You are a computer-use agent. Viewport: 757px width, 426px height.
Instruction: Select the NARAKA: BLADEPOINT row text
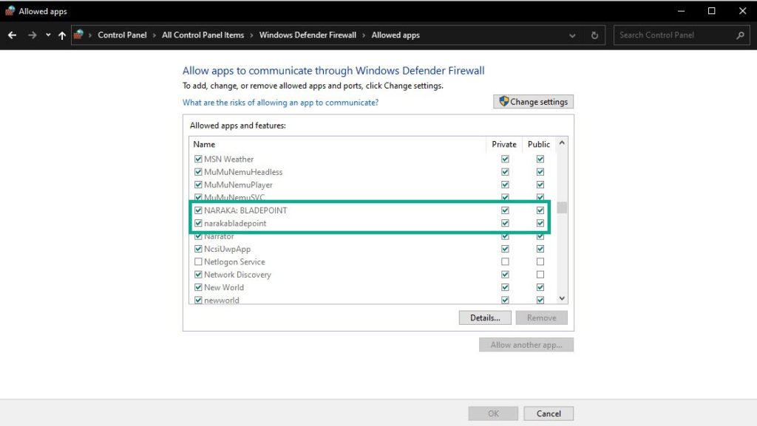pos(245,210)
